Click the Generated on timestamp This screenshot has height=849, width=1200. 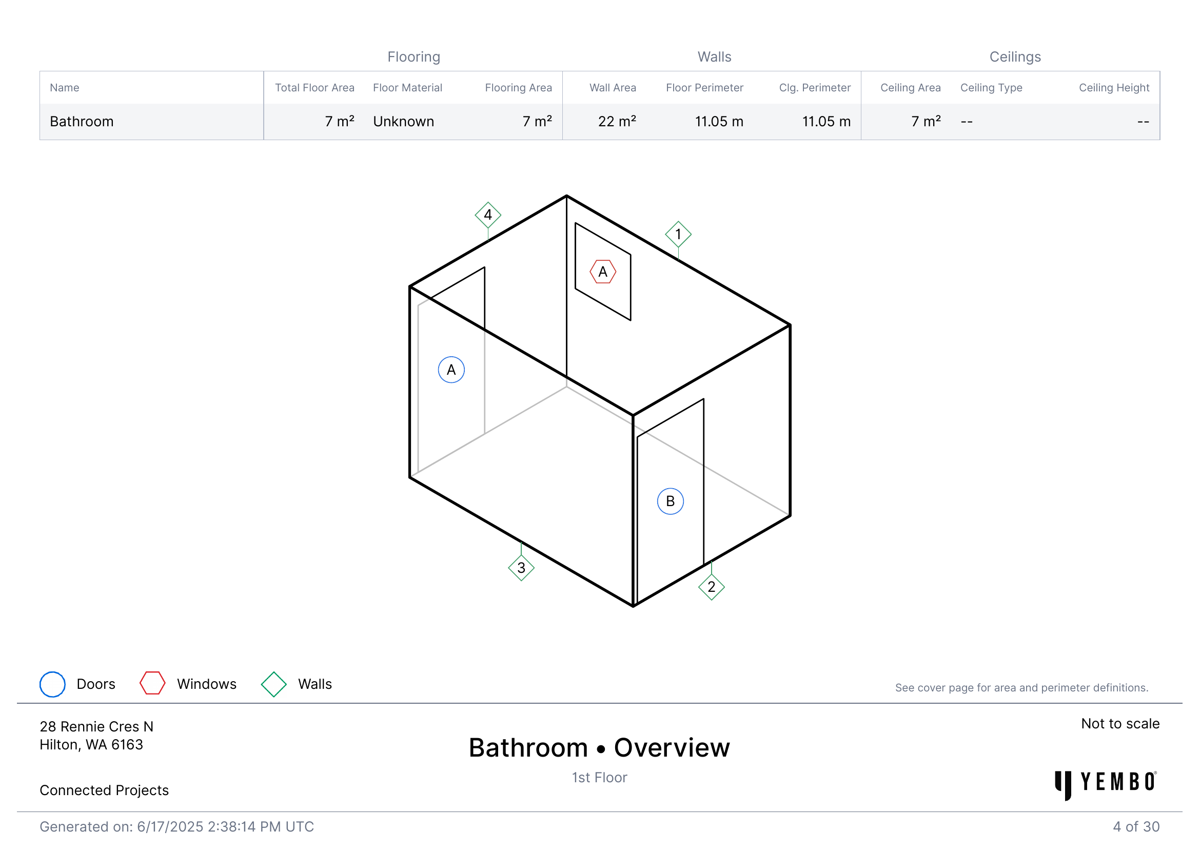pyautogui.click(x=176, y=827)
